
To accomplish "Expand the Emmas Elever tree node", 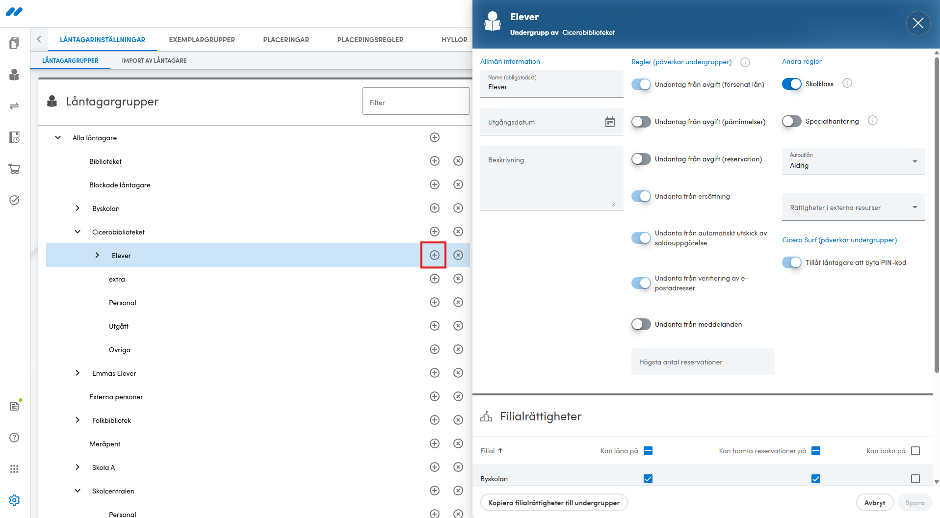I will 78,373.
